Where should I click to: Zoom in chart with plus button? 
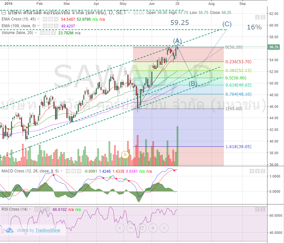point(153,228)
